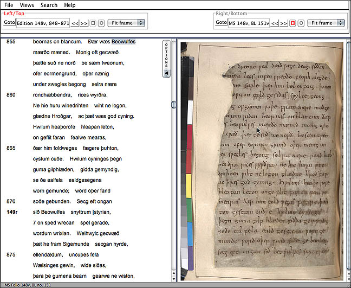351x288 pixels.
Task: Click the Right/Bottom Goto button
Action: point(221,22)
